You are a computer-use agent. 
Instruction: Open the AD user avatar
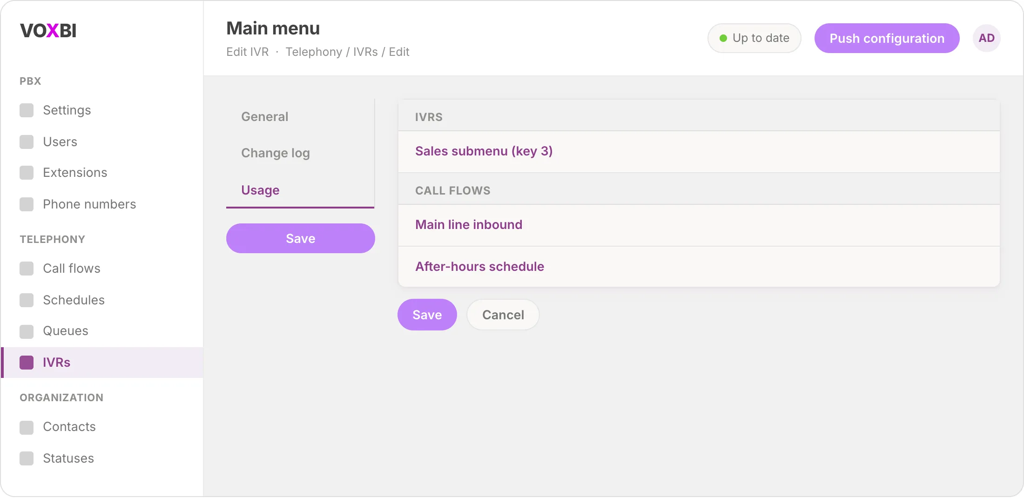[x=986, y=38]
